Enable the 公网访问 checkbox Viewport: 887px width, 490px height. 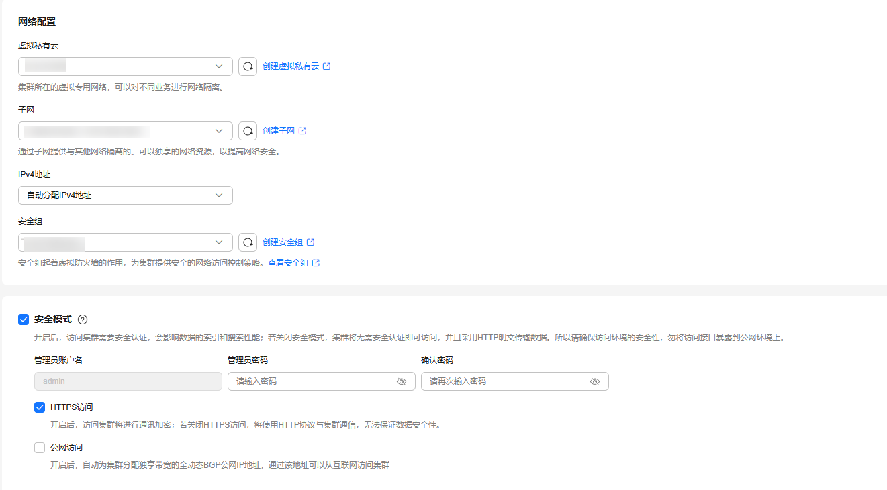pos(40,448)
